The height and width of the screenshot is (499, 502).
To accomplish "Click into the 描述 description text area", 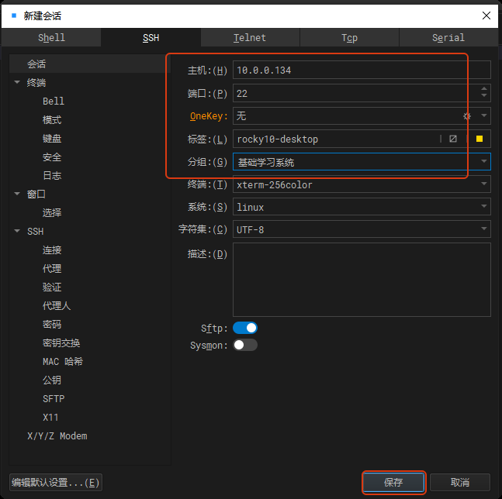I will point(362,280).
